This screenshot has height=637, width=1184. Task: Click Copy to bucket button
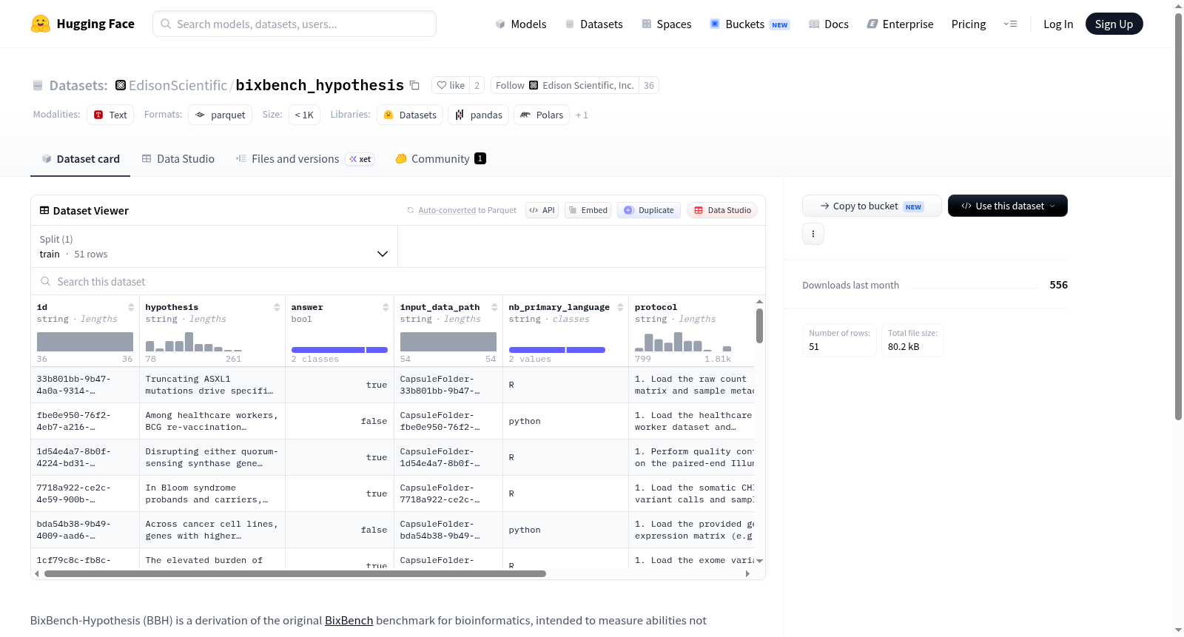[872, 206]
